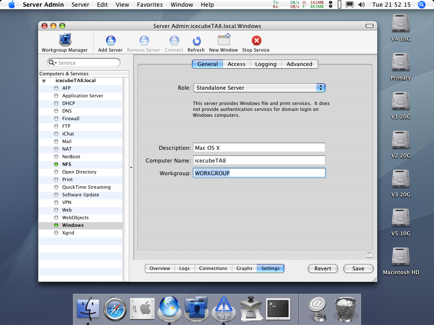
Task: Click the green status dot beside Windows
Action: pos(56,225)
